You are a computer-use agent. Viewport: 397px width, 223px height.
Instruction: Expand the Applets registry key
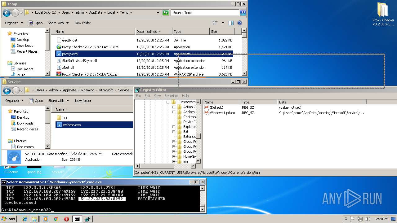coord(174,112)
